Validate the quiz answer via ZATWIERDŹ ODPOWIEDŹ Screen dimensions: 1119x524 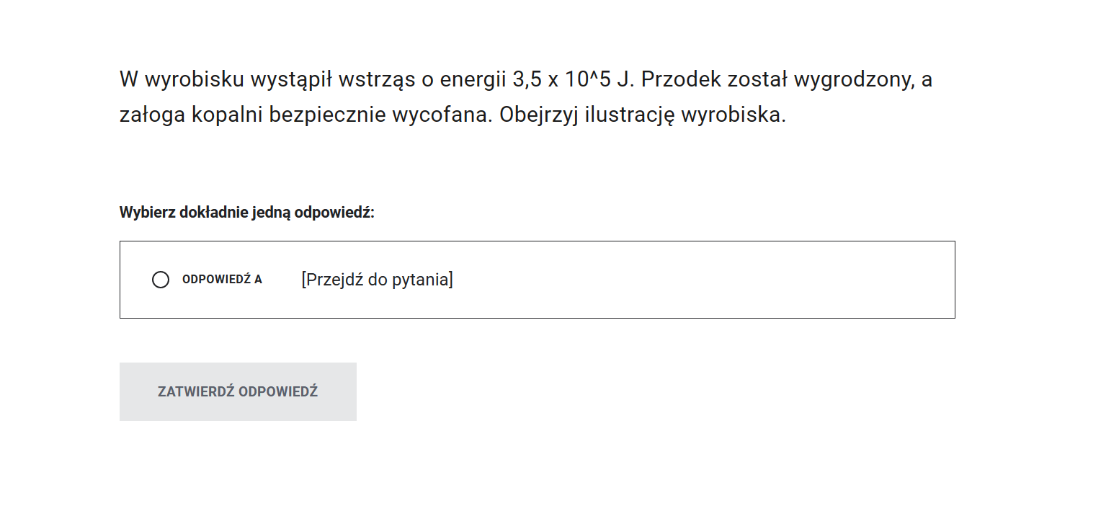pyautogui.click(x=238, y=391)
